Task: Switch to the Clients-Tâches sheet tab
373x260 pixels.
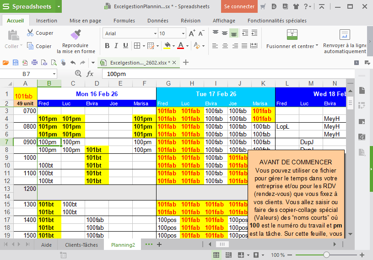Action: pyautogui.click(x=81, y=245)
